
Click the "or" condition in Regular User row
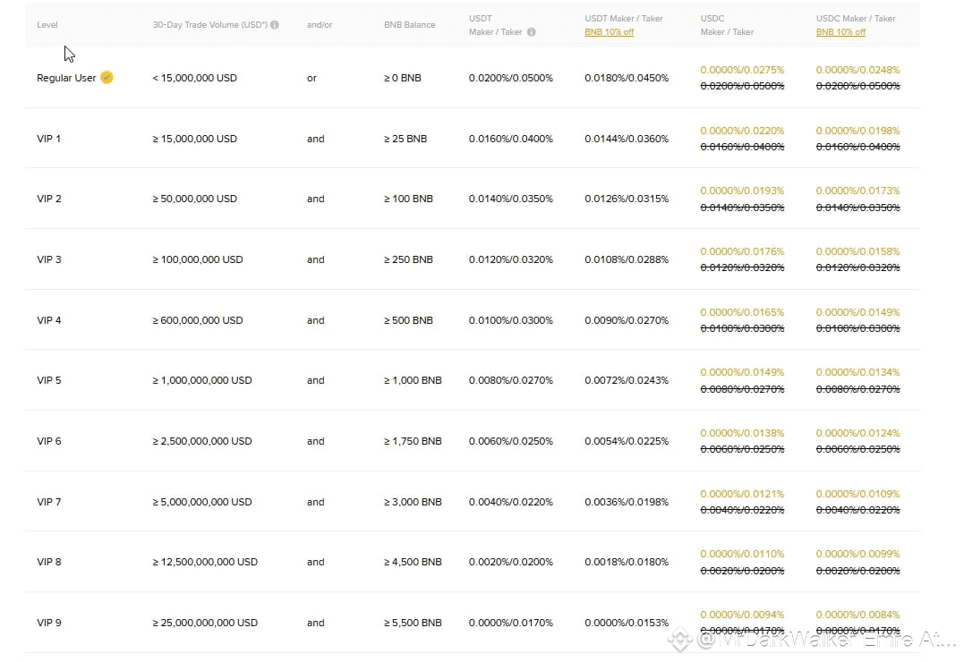click(x=311, y=78)
